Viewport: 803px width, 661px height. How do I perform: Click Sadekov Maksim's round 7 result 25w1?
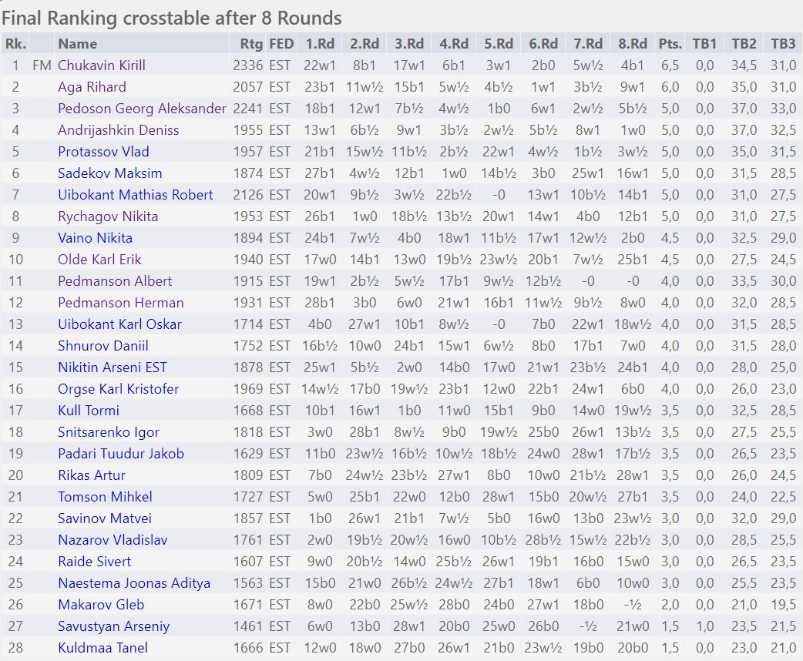[587, 173]
